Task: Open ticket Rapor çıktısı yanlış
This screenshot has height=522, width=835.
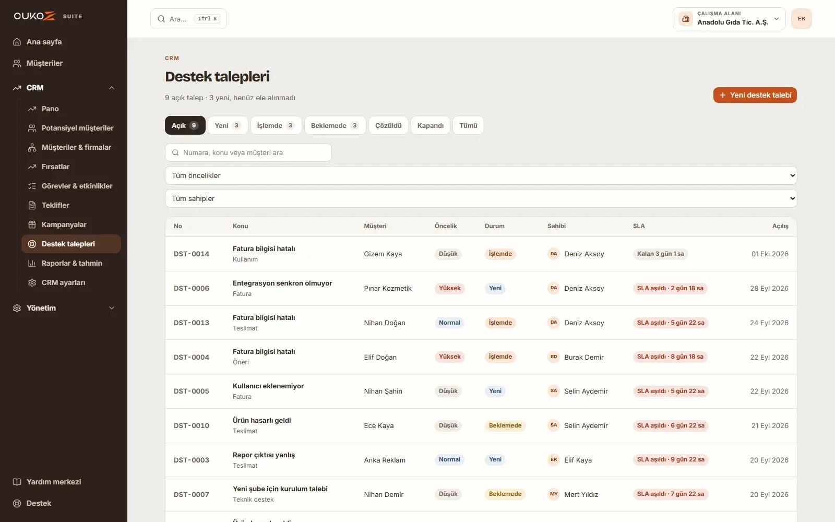Action: click(x=264, y=455)
